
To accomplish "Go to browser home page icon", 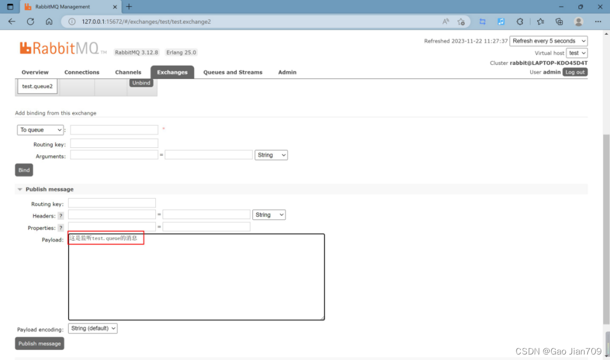I will pyautogui.click(x=49, y=22).
